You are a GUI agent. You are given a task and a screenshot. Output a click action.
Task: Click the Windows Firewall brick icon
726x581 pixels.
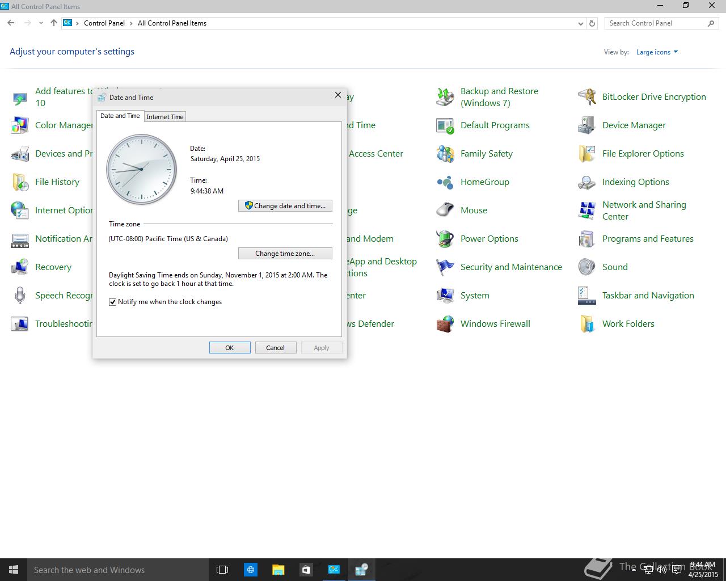445,324
